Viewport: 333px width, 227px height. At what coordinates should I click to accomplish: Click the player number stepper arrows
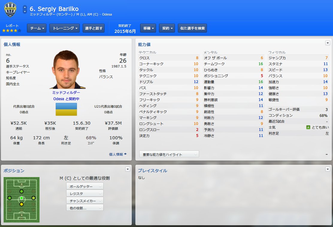[x=25, y=9]
